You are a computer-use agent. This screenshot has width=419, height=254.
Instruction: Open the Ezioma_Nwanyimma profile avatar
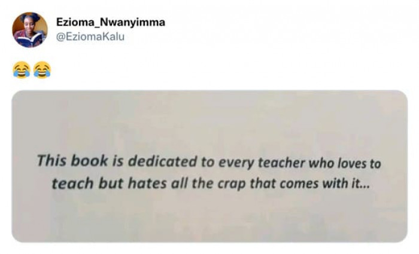(x=29, y=30)
